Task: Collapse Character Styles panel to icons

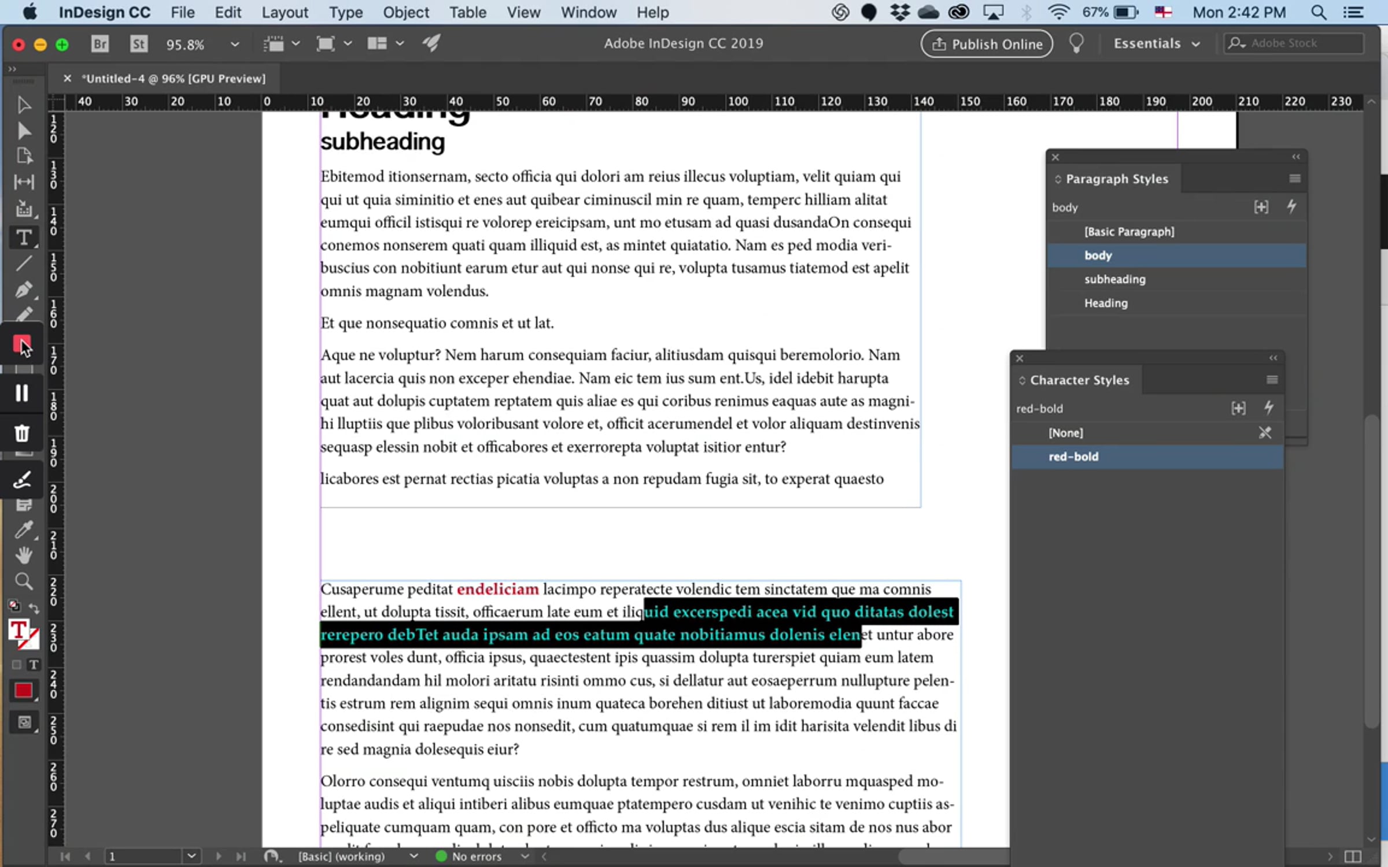Action: 1273,358
